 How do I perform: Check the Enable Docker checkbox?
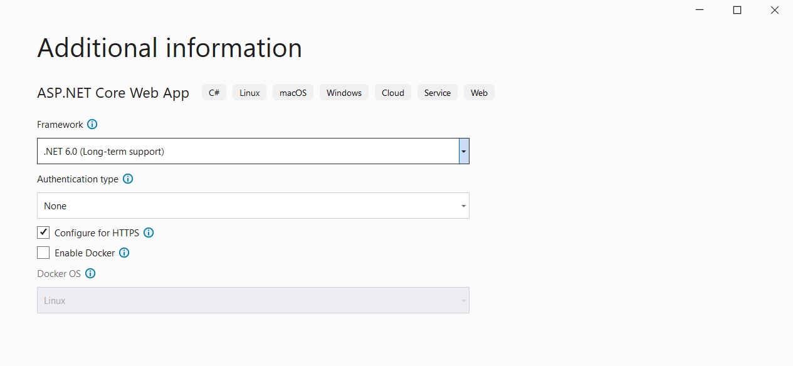tap(43, 253)
